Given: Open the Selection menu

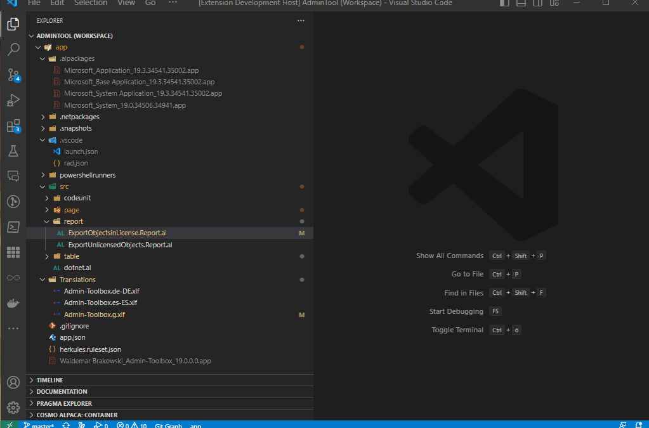Looking at the screenshot, I should (91, 3).
